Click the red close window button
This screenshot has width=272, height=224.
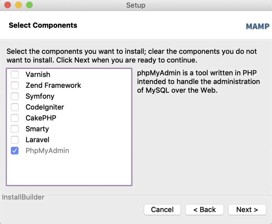point(8,5)
